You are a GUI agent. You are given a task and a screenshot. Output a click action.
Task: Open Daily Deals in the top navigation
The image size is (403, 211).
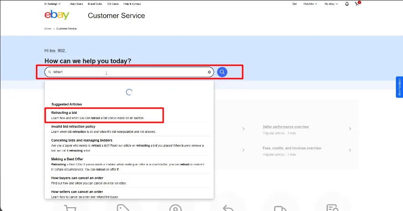click(x=76, y=4)
